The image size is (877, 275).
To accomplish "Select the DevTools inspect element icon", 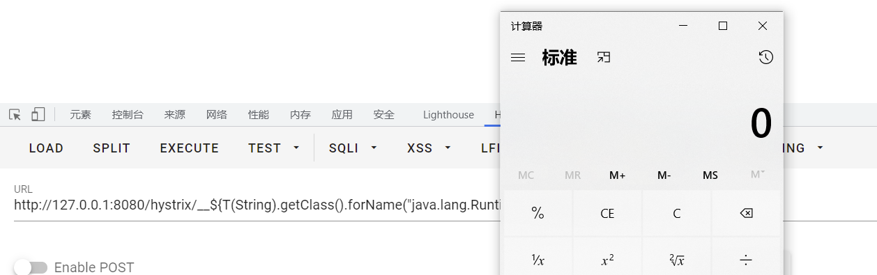I will click(x=15, y=115).
